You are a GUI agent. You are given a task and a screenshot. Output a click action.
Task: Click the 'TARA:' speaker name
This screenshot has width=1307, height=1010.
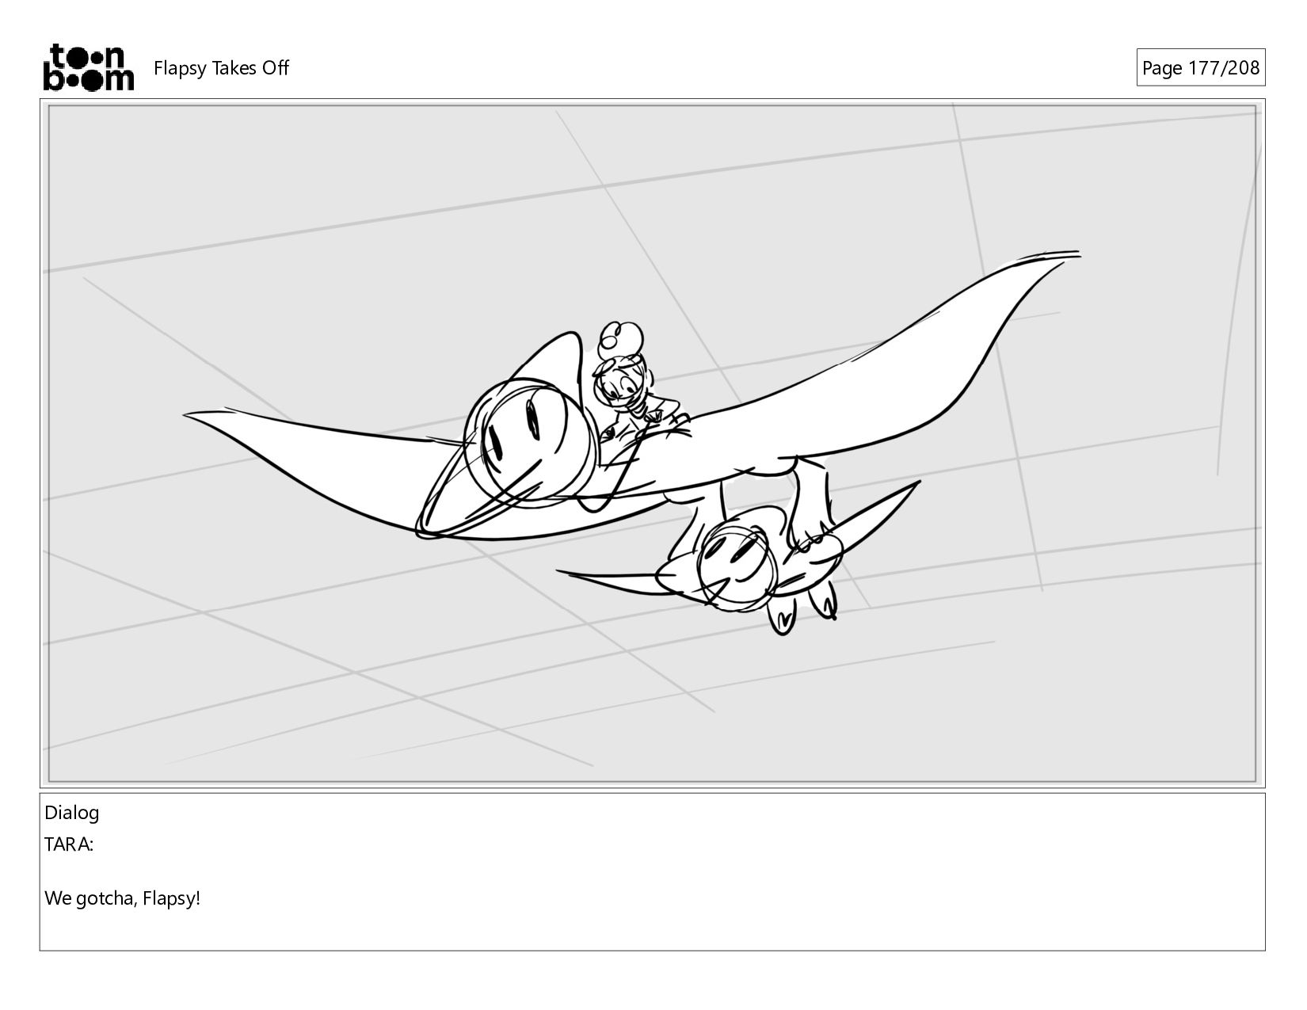tap(69, 844)
